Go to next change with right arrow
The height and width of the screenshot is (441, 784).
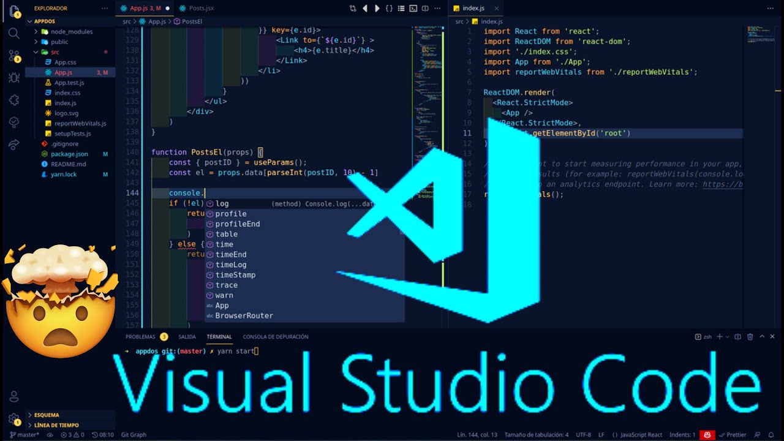click(377, 9)
